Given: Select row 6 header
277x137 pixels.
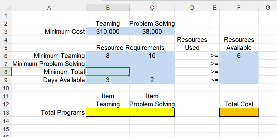Looking at the screenshot, I should coord(6,56).
